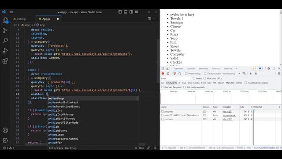Screen dimensions: 282x159
Task: Toggle the bottom panel layout icon
Action: [x=126, y=12]
